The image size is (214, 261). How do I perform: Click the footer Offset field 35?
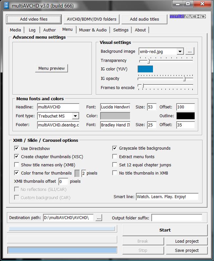[185, 125]
